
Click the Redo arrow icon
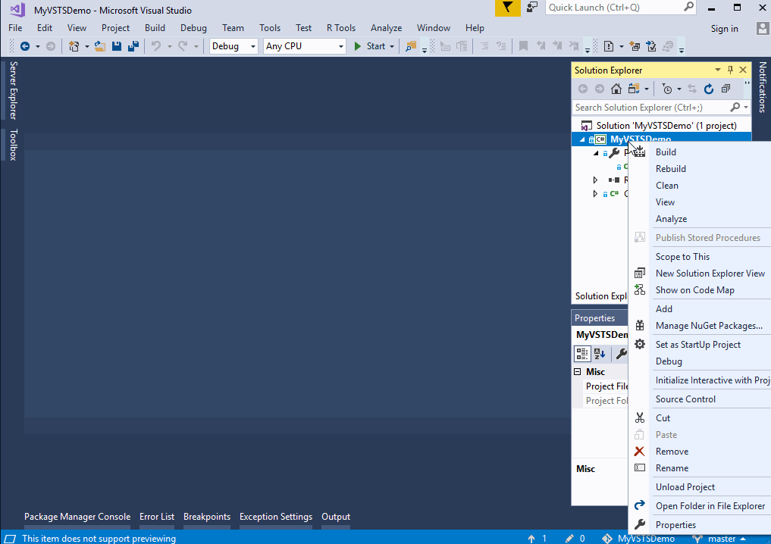tap(183, 46)
